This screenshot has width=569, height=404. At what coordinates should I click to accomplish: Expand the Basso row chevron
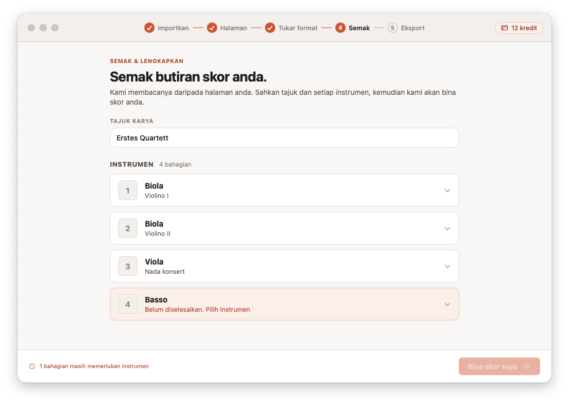pyautogui.click(x=447, y=305)
